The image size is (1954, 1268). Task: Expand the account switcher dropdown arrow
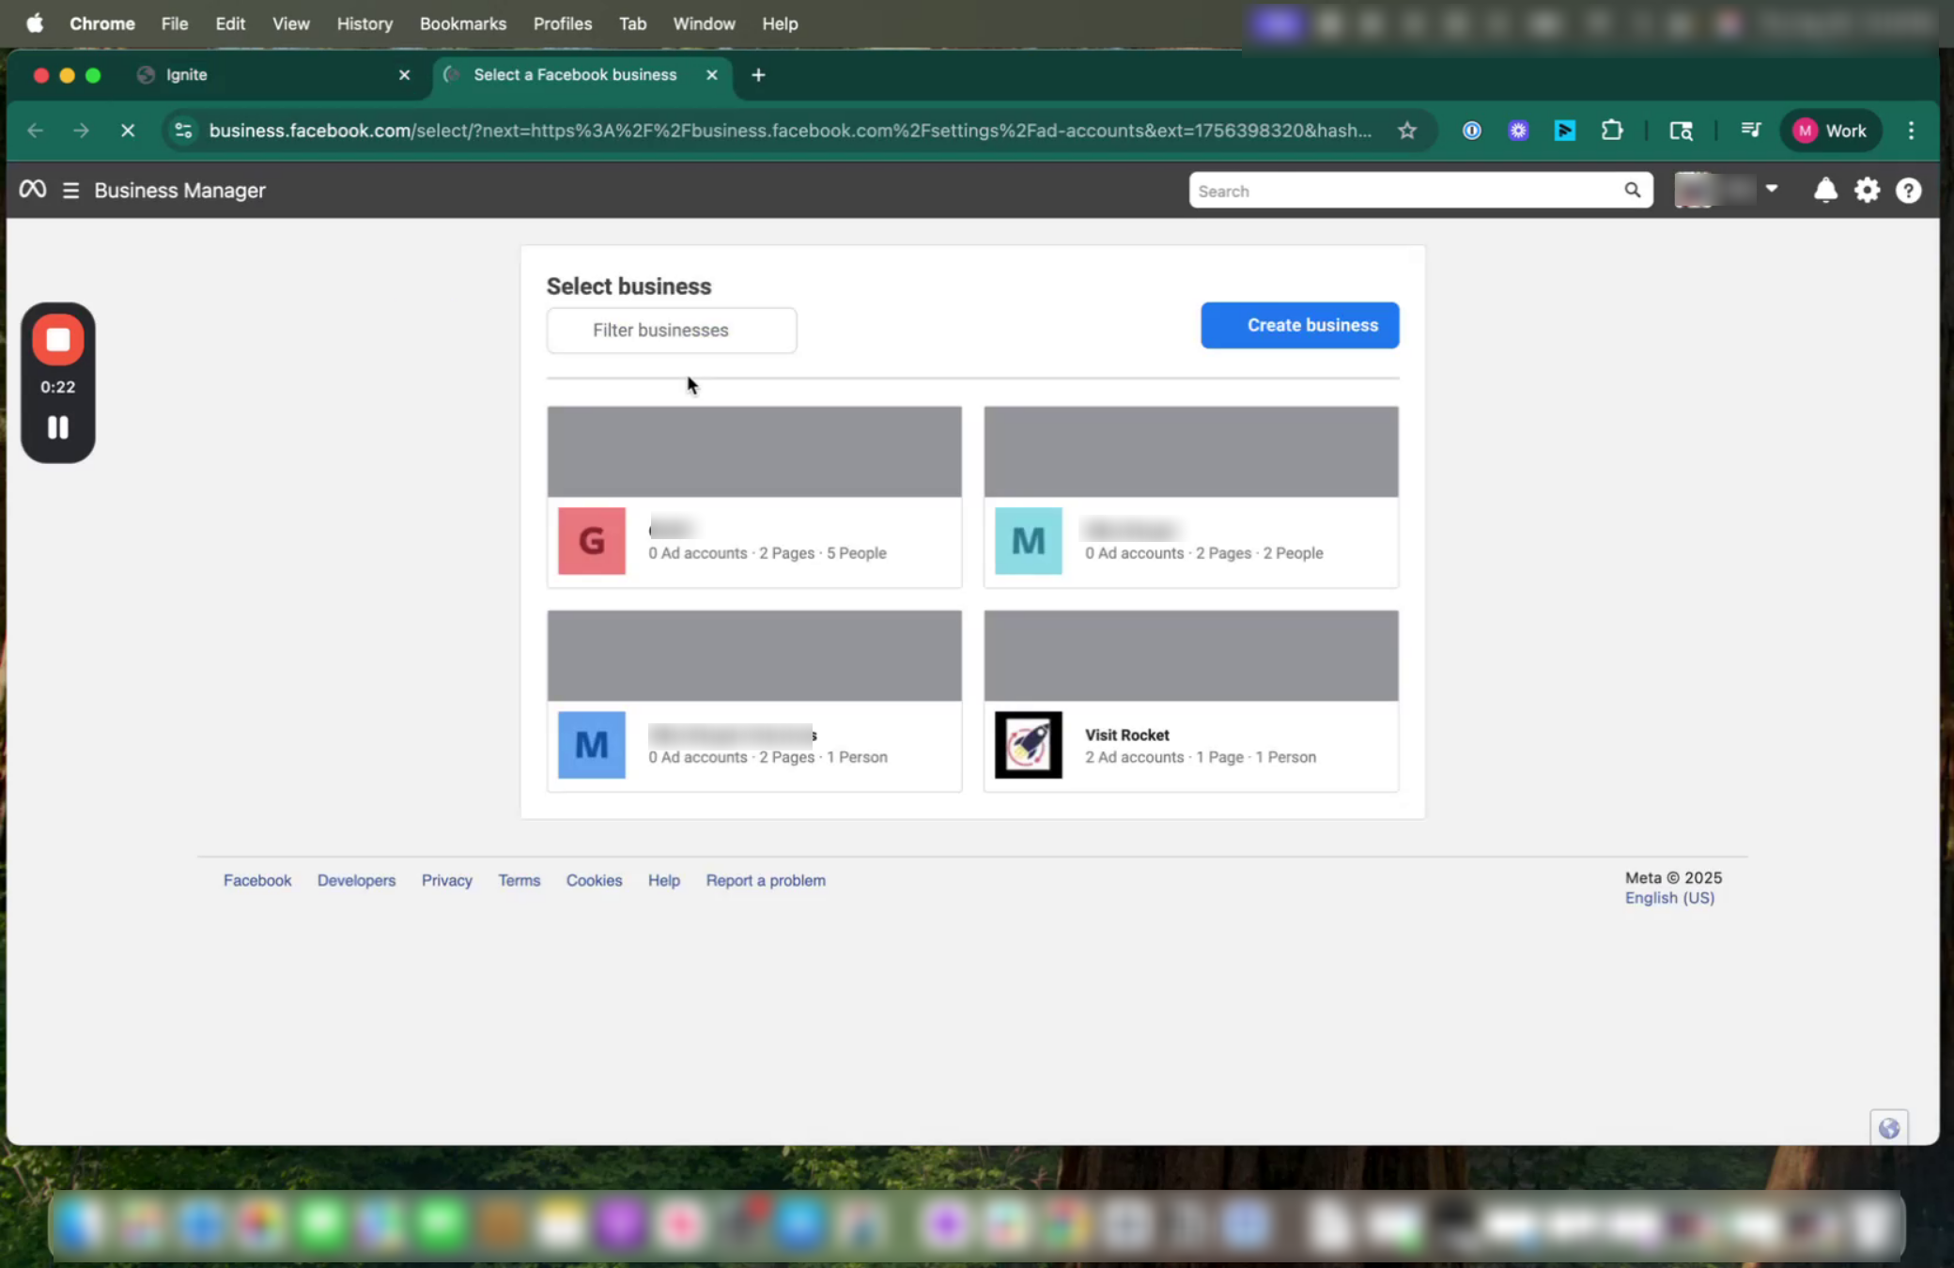point(1772,189)
